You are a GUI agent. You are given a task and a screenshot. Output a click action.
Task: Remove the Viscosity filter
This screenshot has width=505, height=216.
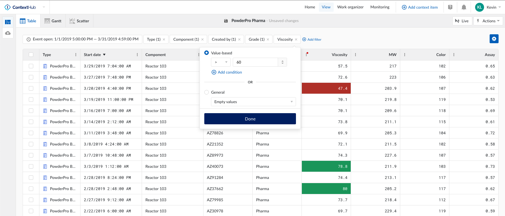[296, 39]
